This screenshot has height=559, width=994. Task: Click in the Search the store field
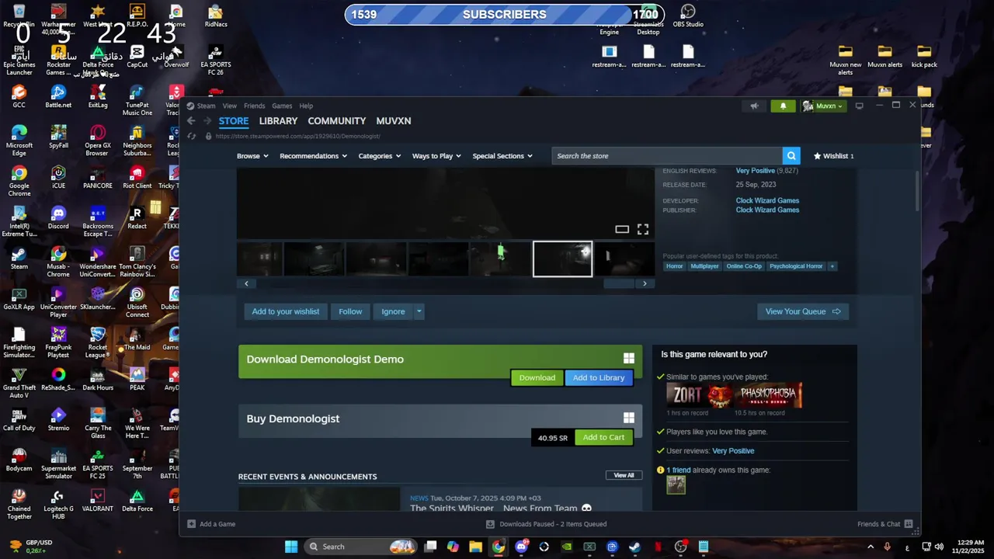(x=667, y=156)
